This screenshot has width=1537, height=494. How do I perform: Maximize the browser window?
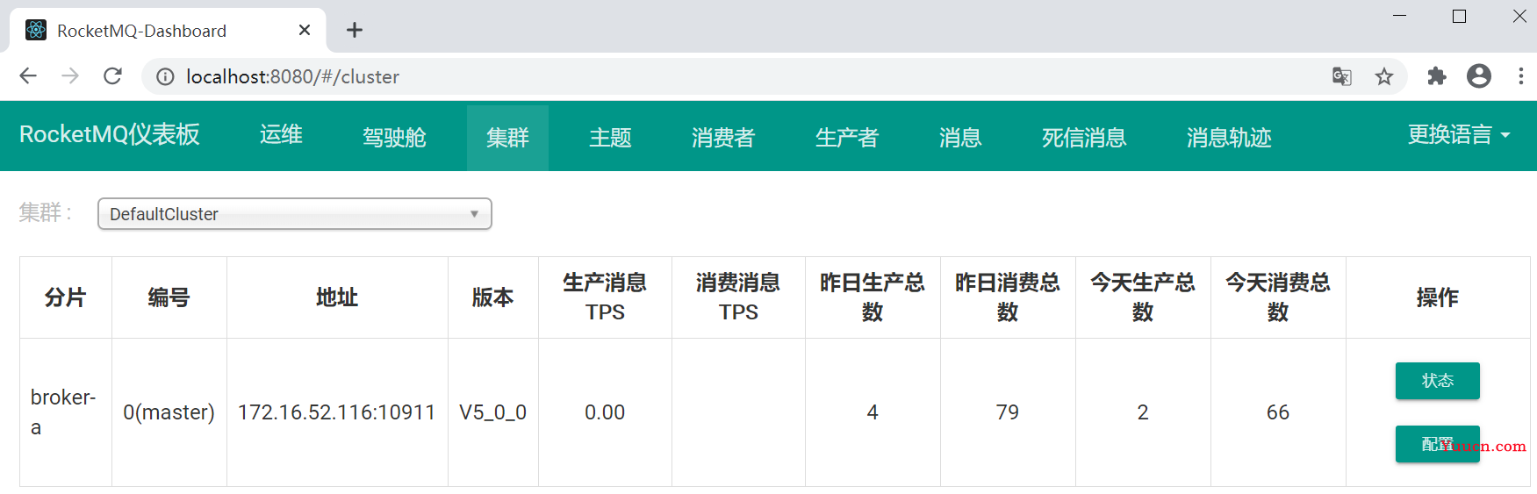(x=1460, y=16)
